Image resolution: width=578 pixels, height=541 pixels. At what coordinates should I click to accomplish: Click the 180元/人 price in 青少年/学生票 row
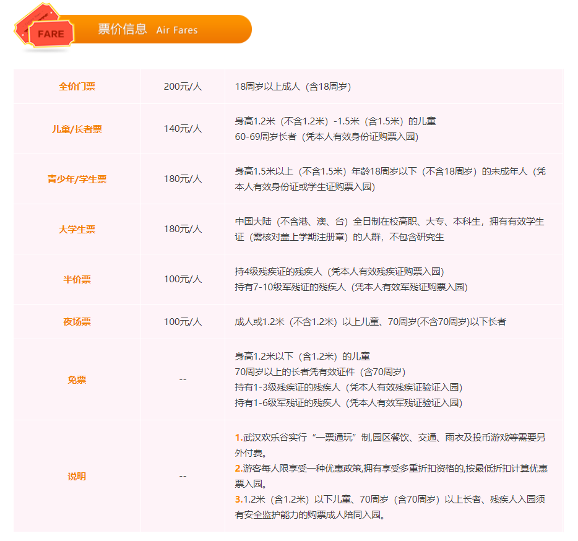(x=183, y=179)
